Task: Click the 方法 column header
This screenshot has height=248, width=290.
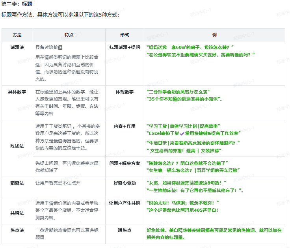Action: (x=17, y=35)
